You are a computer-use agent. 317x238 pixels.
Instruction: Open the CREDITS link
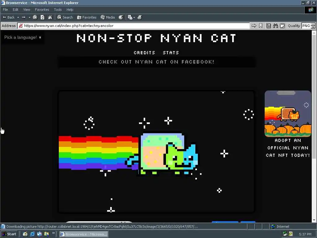pyautogui.click(x=144, y=53)
